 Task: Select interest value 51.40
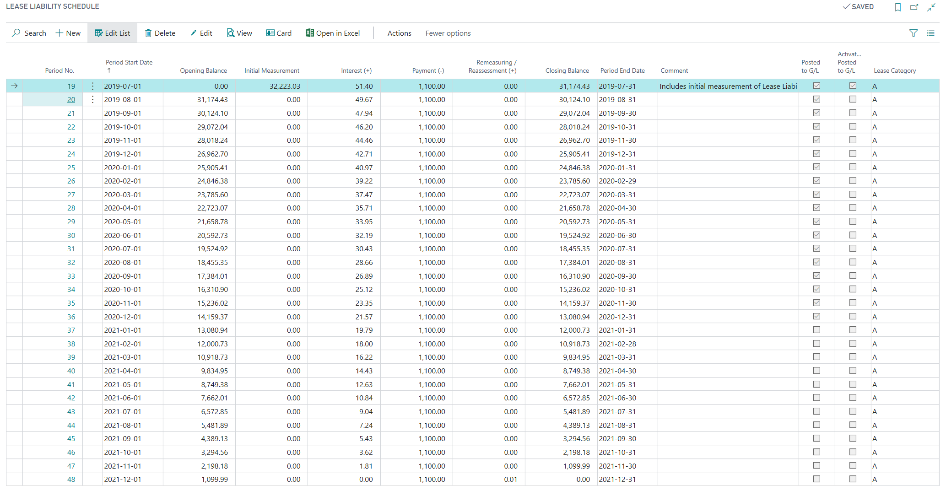point(364,86)
